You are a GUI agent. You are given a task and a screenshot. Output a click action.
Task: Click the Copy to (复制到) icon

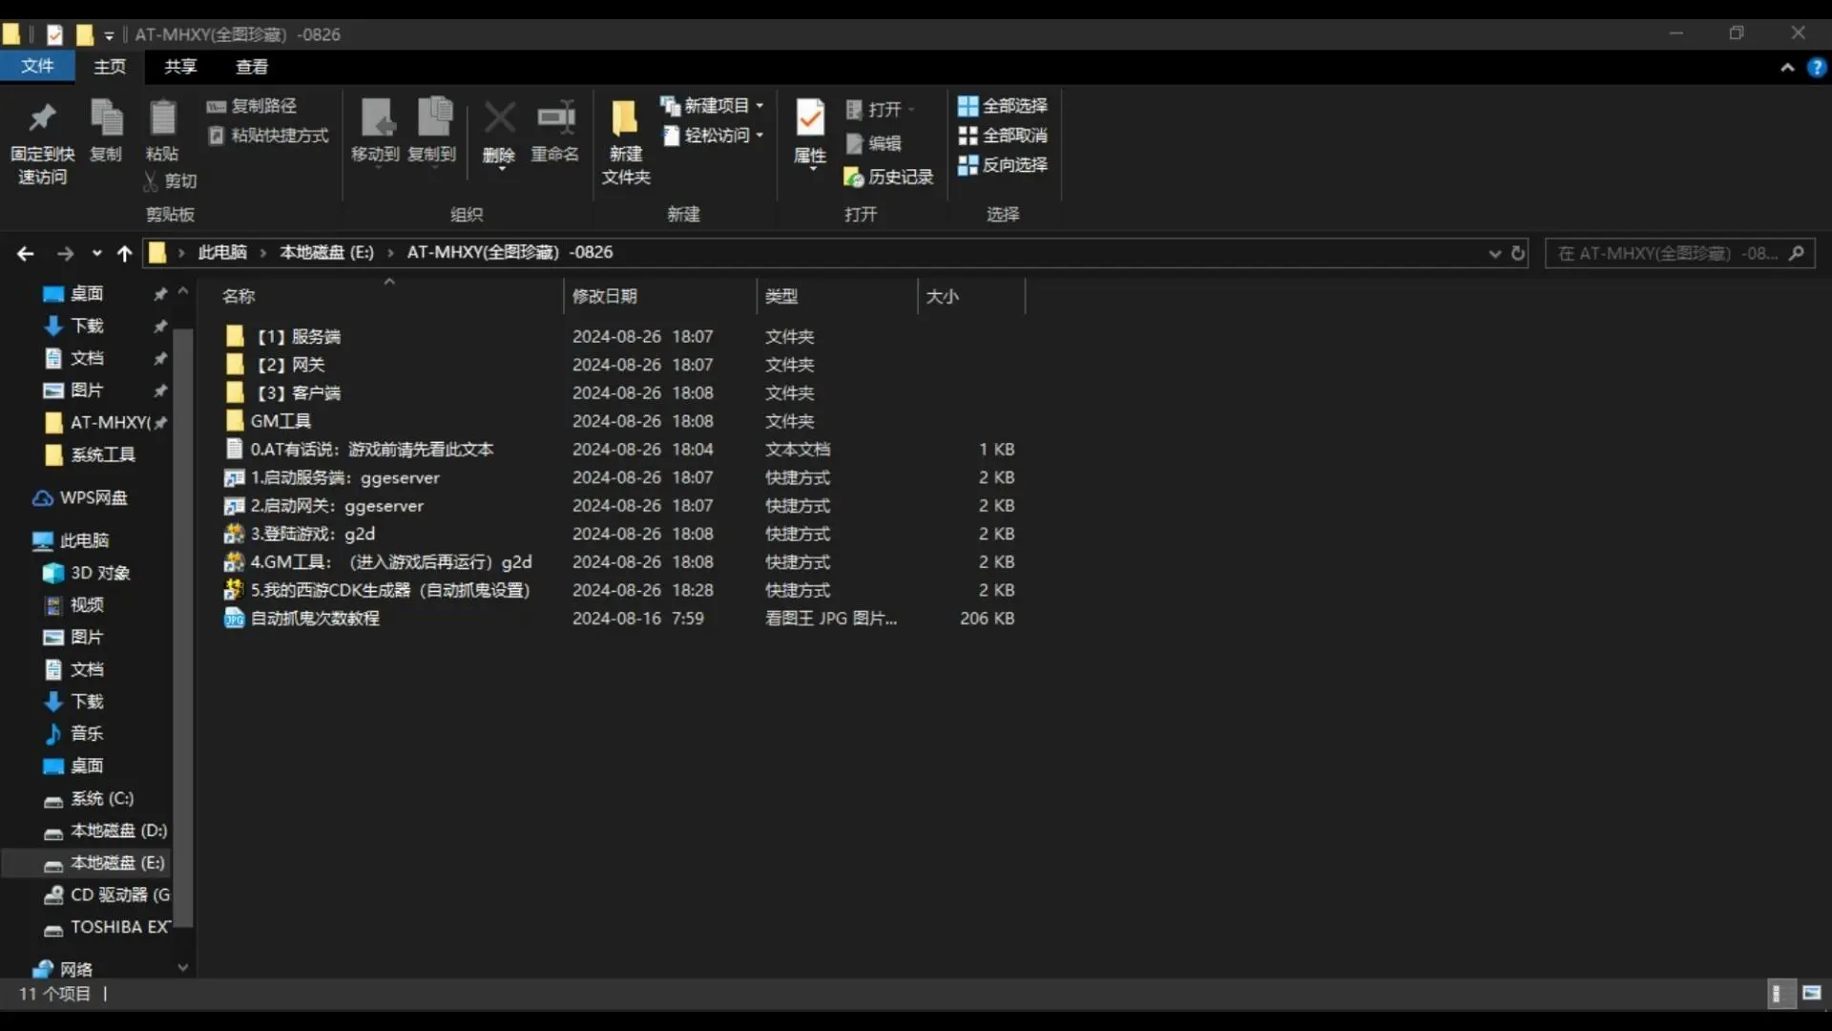434,118
